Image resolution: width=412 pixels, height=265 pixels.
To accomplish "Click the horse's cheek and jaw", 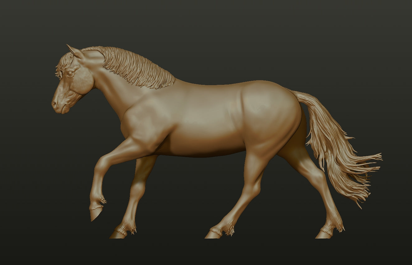I will click(83, 82).
